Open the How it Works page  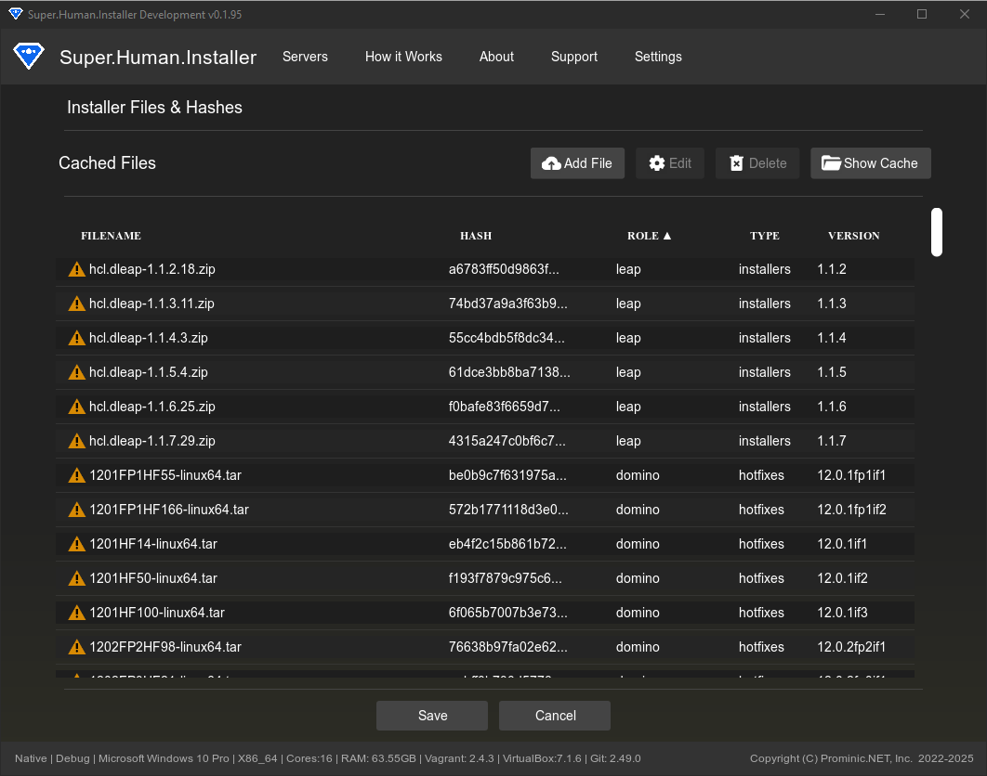tap(403, 57)
